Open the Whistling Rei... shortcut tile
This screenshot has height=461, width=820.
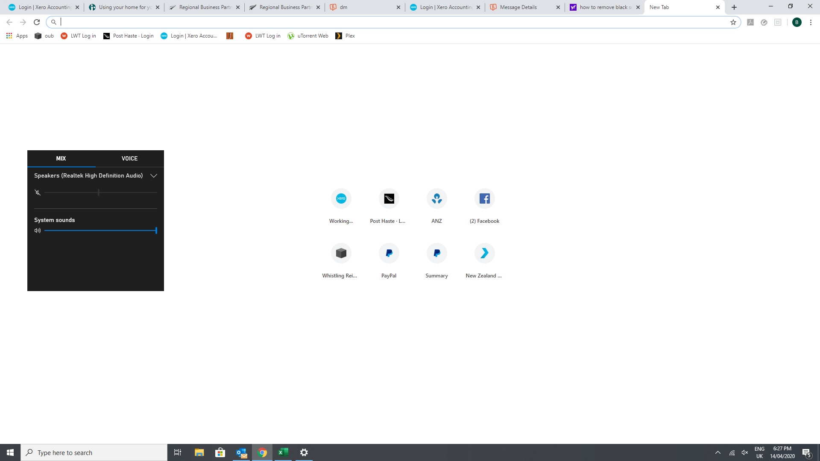point(341,260)
